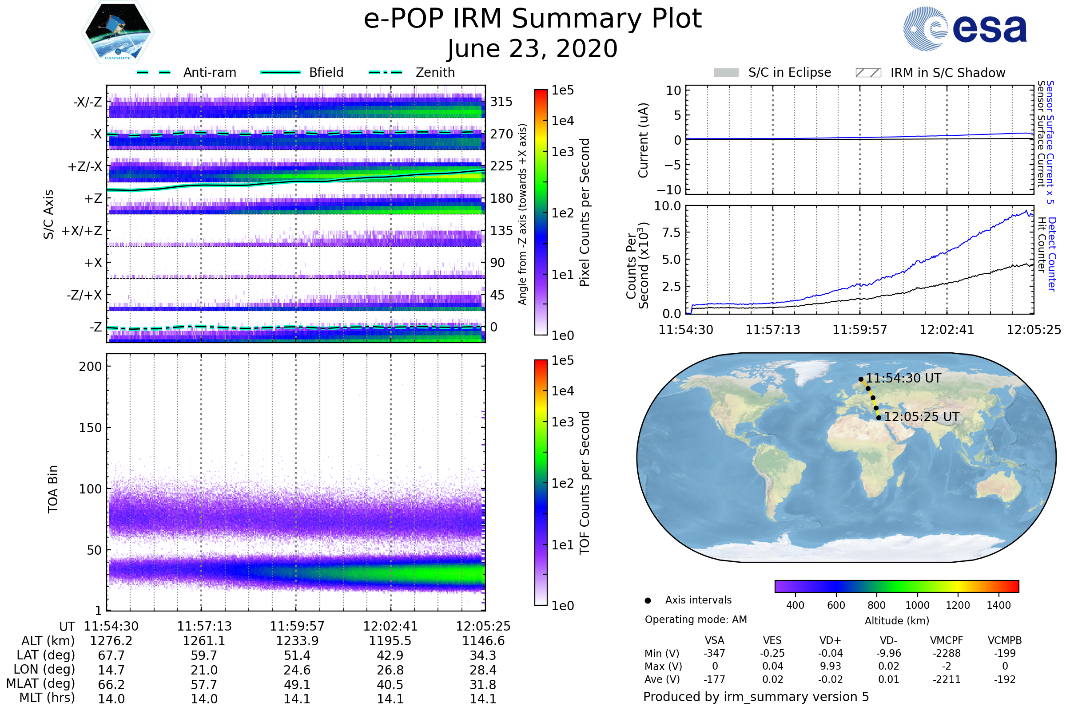Click the Anti-ram dashed line legend marker
The height and width of the screenshot is (710, 1066).
(154, 72)
